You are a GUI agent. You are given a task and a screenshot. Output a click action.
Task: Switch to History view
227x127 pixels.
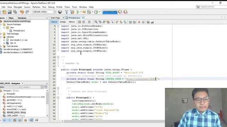pos(72,22)
